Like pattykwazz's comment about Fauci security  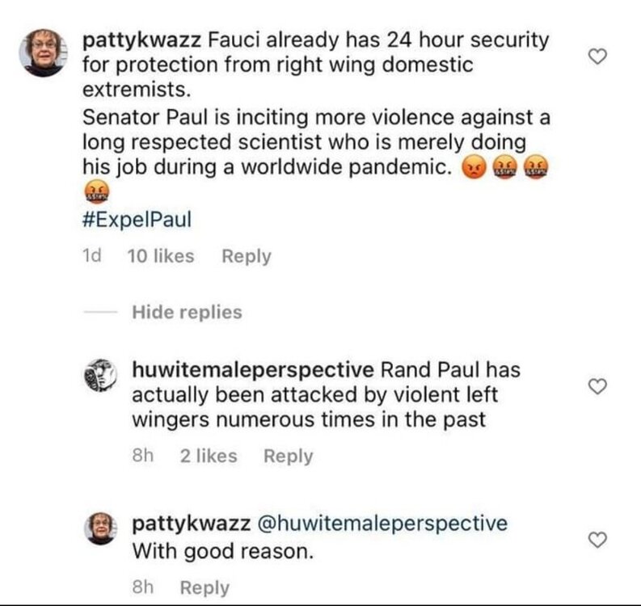(x=597, y=57)
